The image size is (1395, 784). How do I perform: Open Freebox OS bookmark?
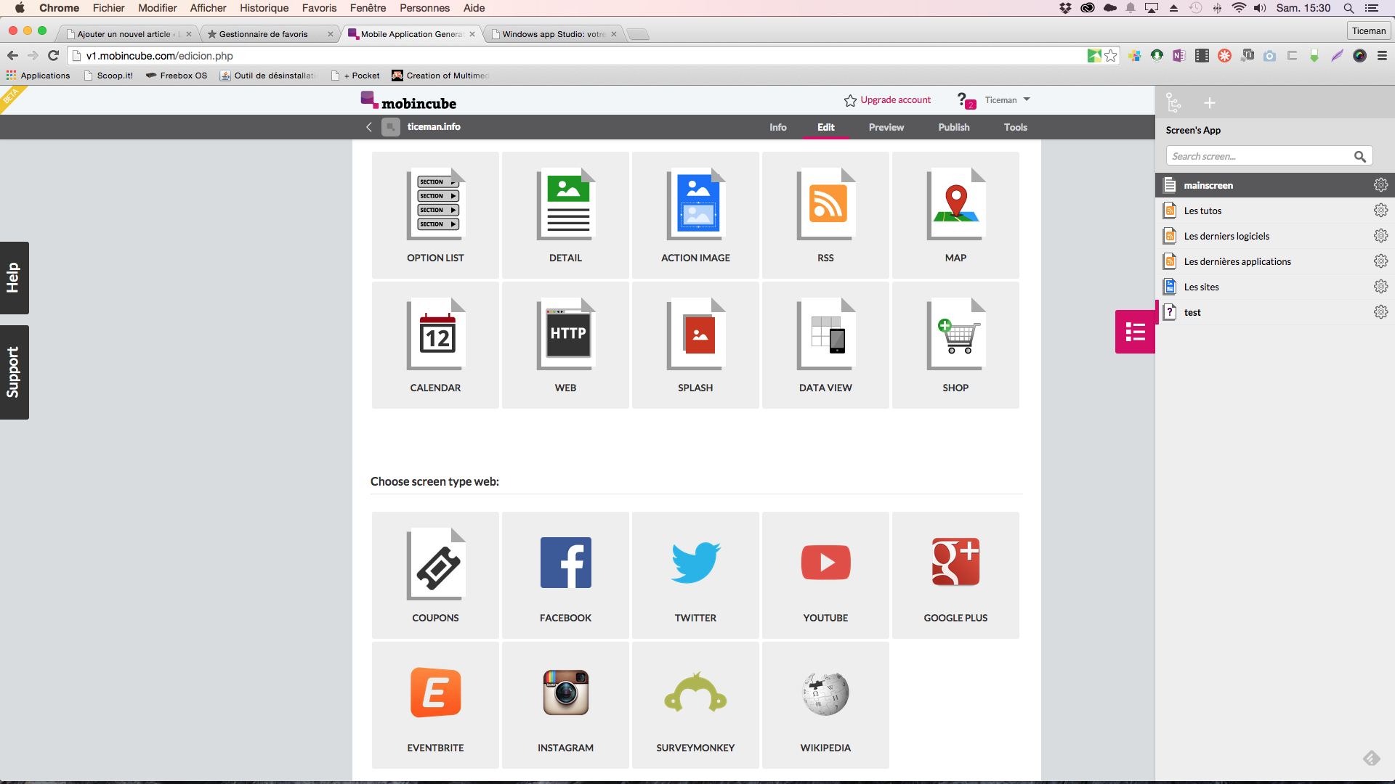[177, 75]
